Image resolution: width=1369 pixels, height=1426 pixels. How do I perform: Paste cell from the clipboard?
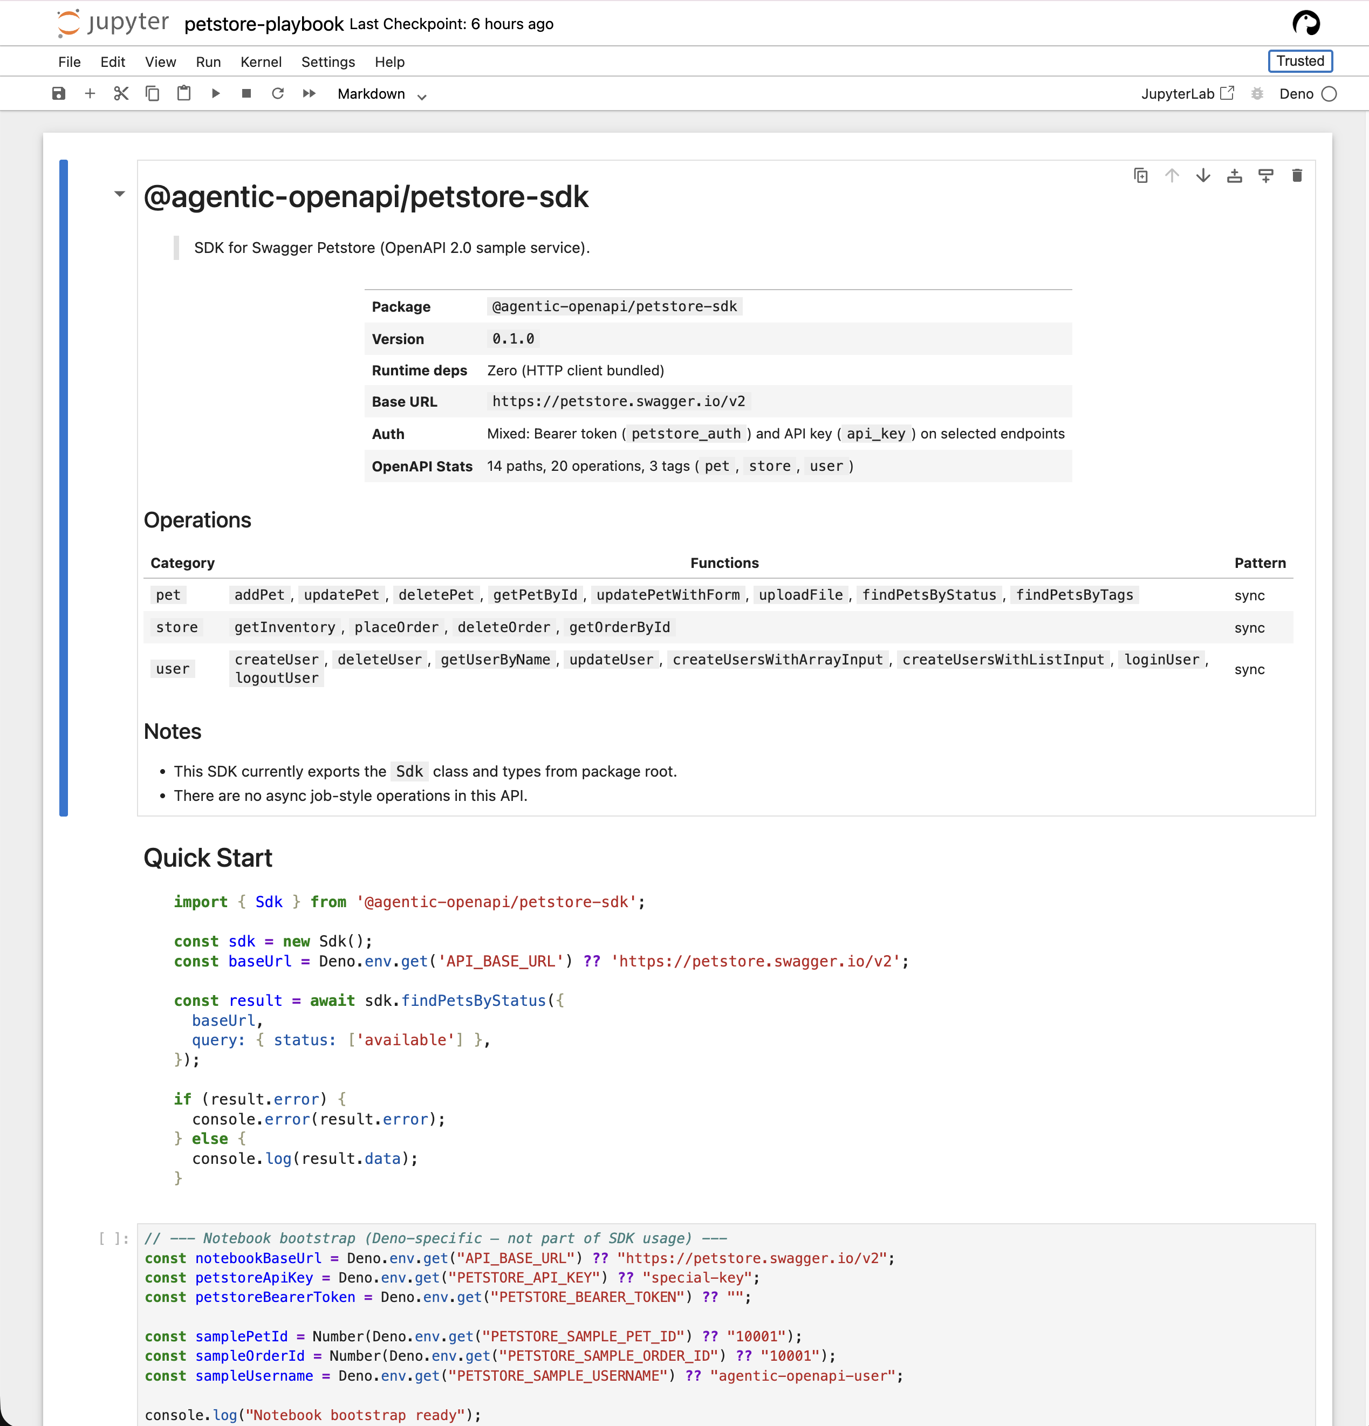coord(184,94)
